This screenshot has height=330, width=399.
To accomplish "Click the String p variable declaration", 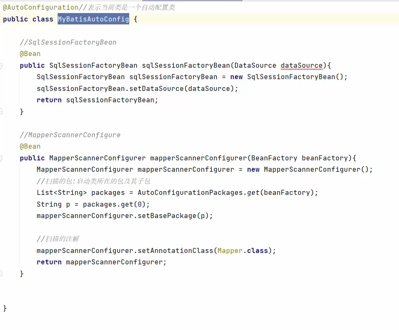I will [53, 204].
